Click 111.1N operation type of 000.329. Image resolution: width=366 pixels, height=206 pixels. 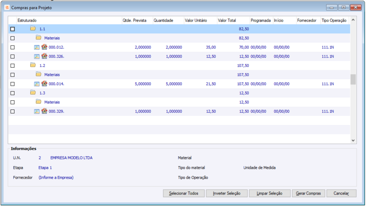(x=328, y=111)
